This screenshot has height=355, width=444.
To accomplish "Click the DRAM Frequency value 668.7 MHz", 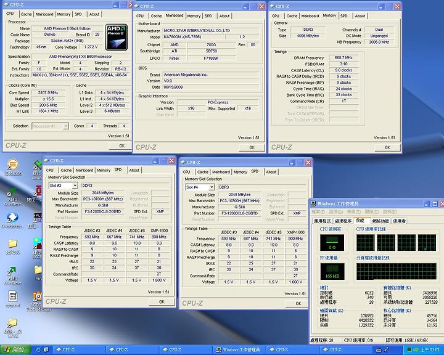I will coord(343,57).
